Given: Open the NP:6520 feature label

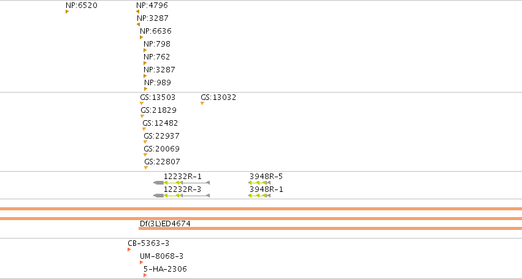Looking at the screenshot, I should (82, 6).
